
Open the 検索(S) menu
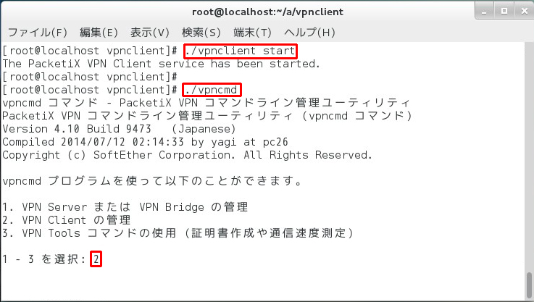pyautogui.click(x=201, y=33)
